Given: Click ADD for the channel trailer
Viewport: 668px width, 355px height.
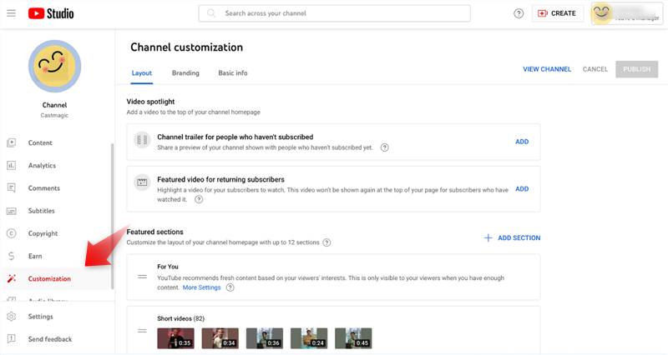Looking at the screenshot, I should point(522,142).
